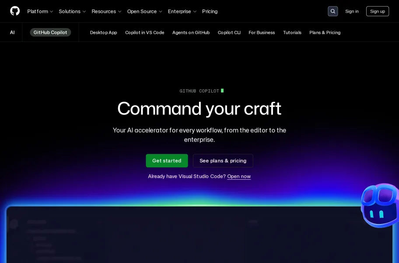Open the Pricing page in top nav
The image size is (399, 263).
pyautogui.click(x=210, y=11)
